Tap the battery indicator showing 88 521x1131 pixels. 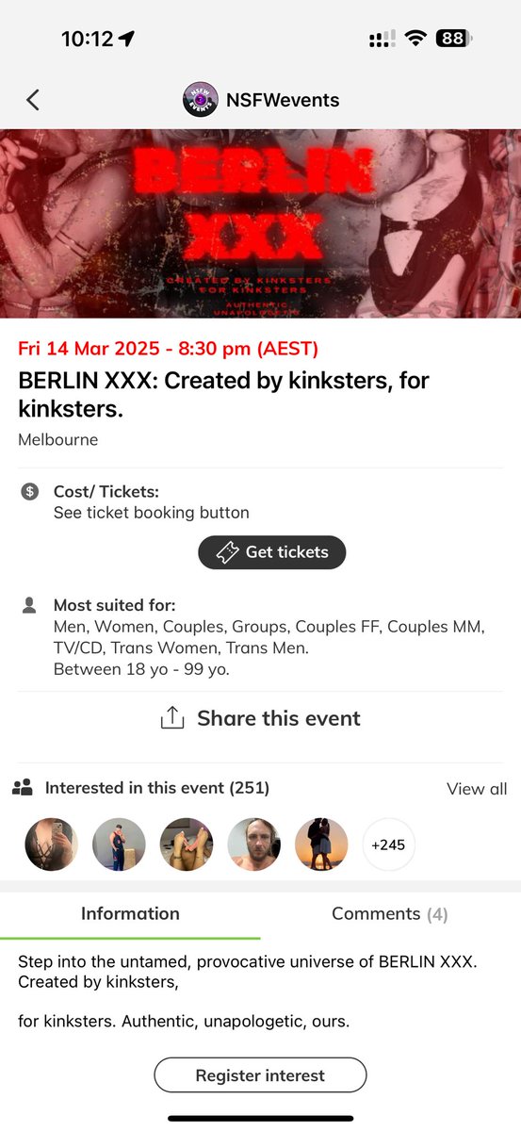coord(454,39)
